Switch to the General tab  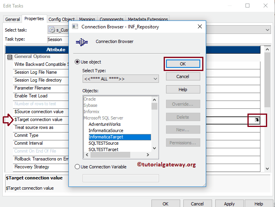pyautogui.click(x=13, y=19)
